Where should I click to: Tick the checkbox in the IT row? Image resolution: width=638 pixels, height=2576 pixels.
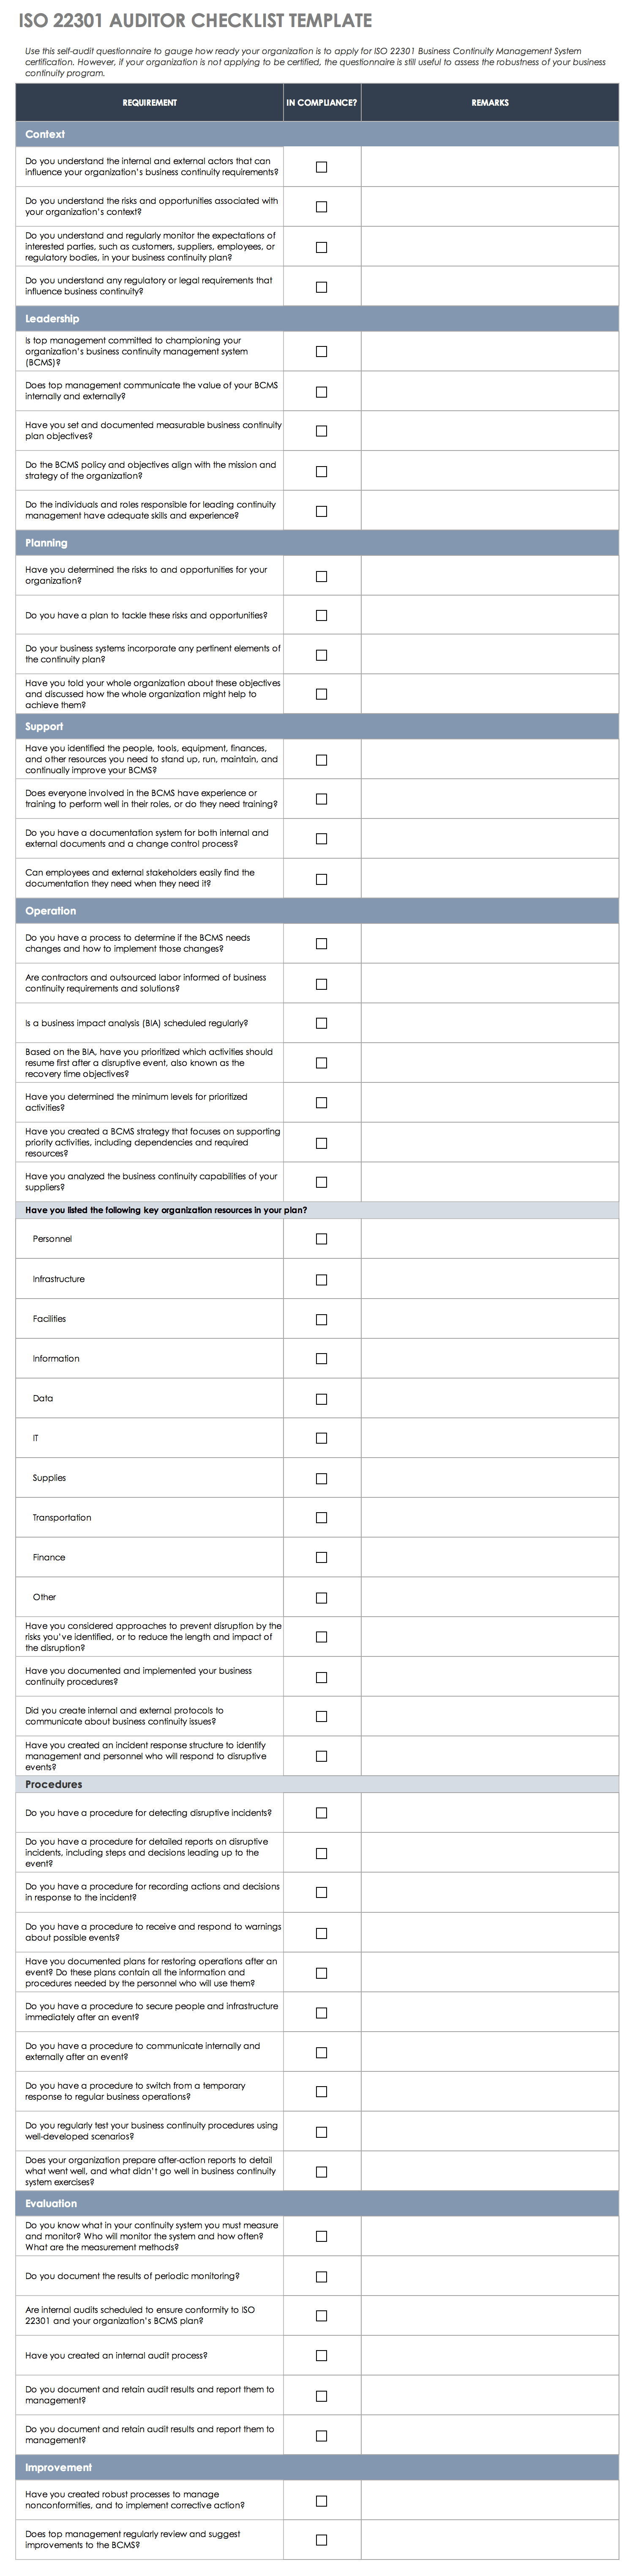coord(322,1438)
